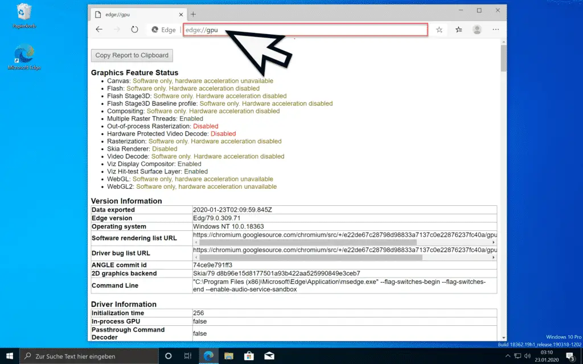Open the Windows Start menu

click(9, 356)
